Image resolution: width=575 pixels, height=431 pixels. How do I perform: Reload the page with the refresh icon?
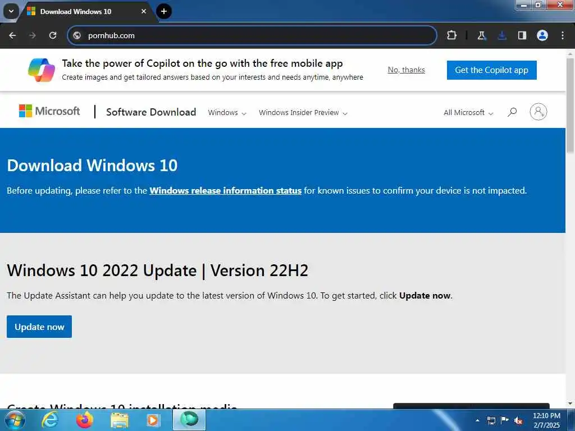(x=53, y=35)
